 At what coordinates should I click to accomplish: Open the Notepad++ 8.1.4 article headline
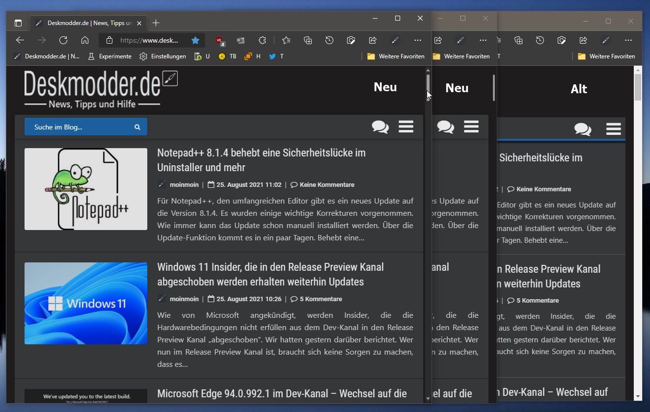pos(261,160)
